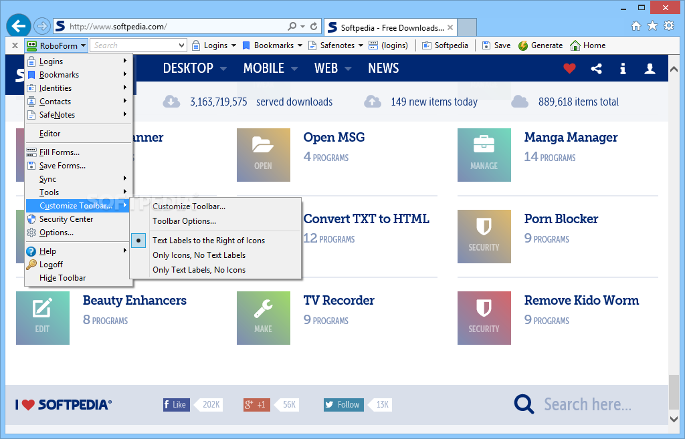Click the Google +1 button
This screenshot has width=685, height=439.
257,405
